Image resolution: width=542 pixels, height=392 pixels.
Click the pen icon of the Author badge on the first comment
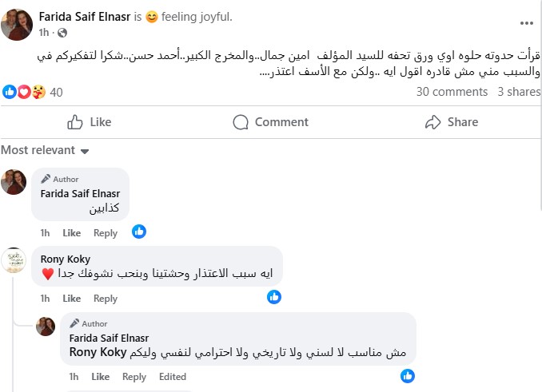click(46, 179)
